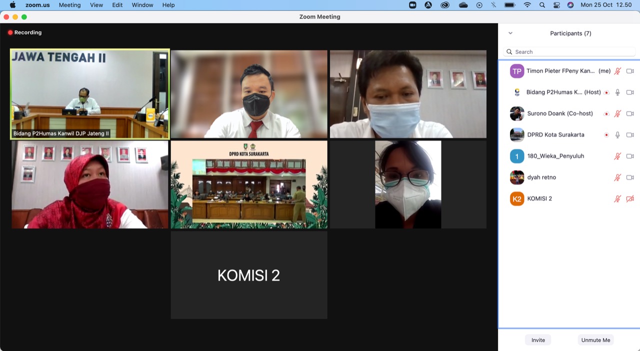Screen dimensions: 640x351
Task: Click camera icon in DPRD Kota Surakarta row
Action: [630, 135]
